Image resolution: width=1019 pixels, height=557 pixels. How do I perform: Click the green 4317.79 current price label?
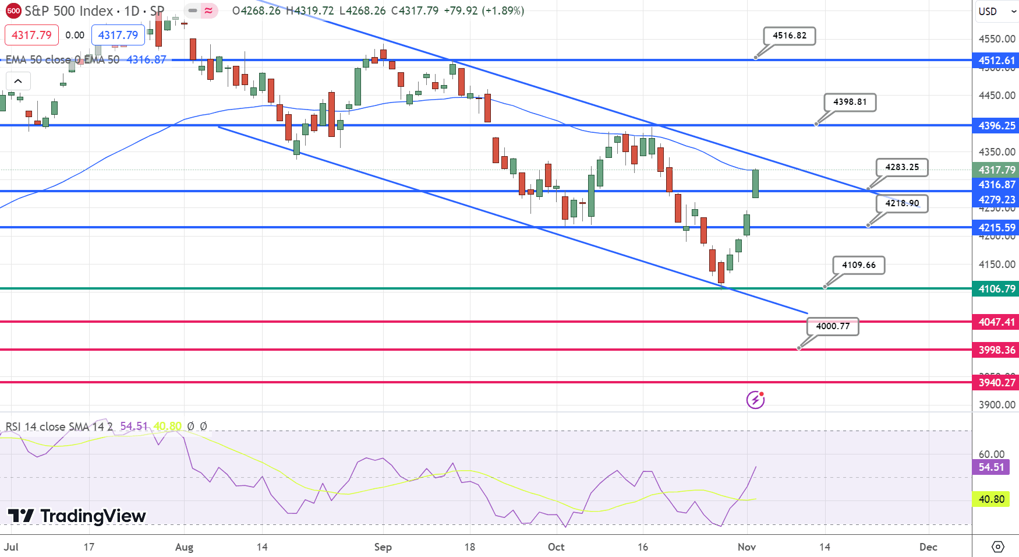pyautogui.click(x=996, y=170)
